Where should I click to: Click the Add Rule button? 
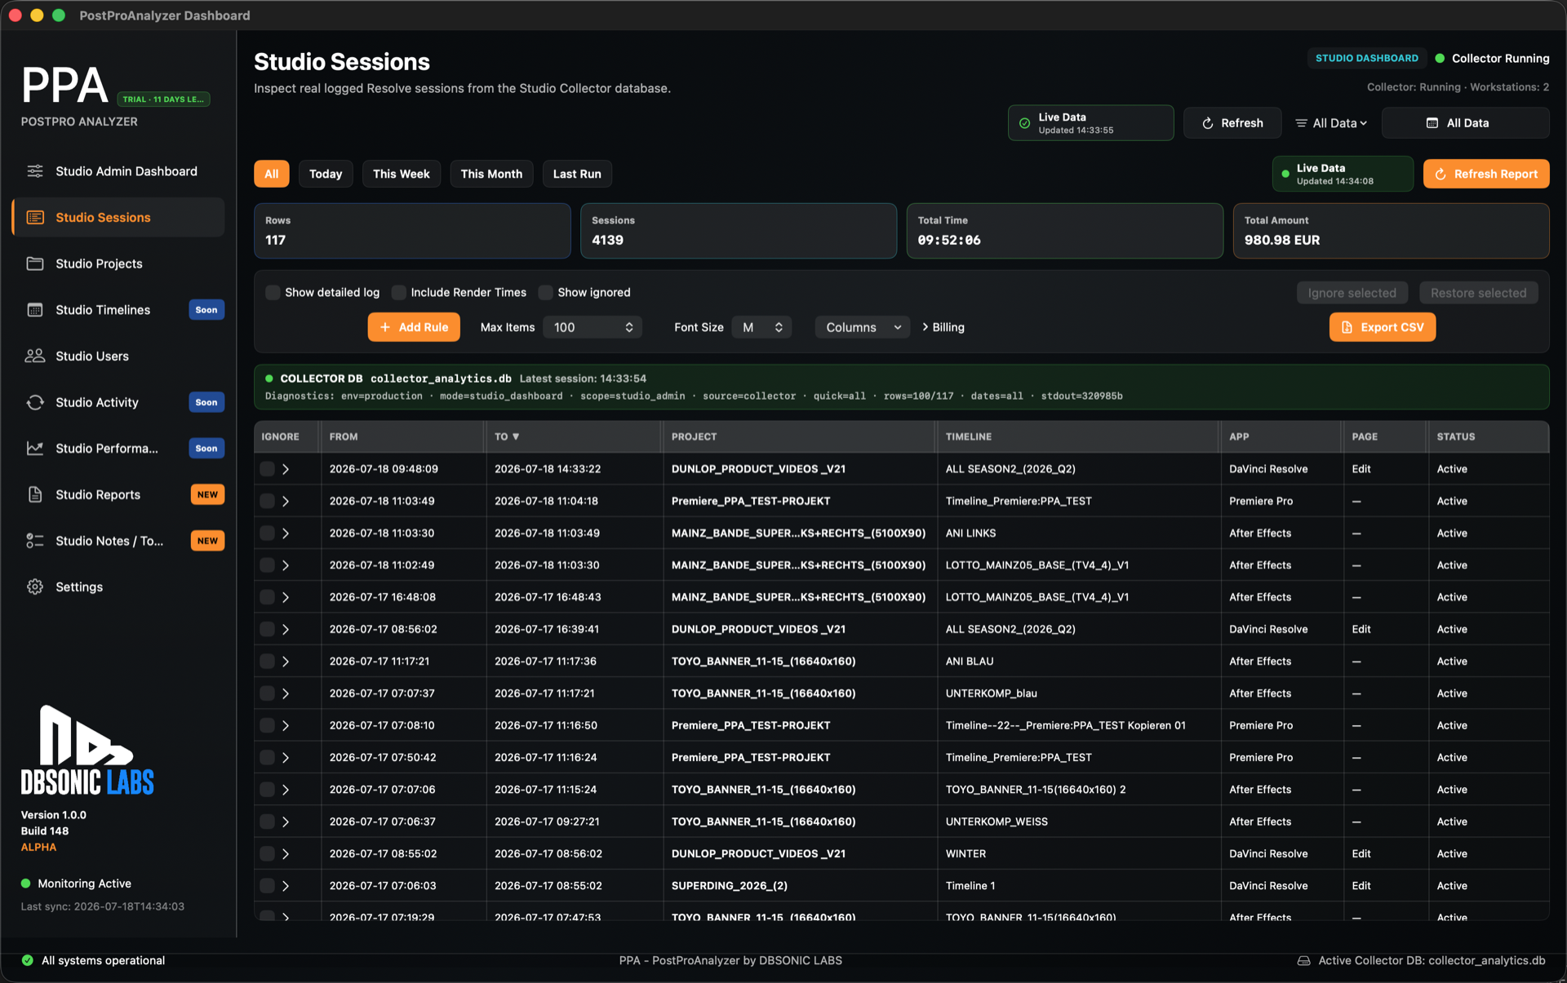[414, 327]
